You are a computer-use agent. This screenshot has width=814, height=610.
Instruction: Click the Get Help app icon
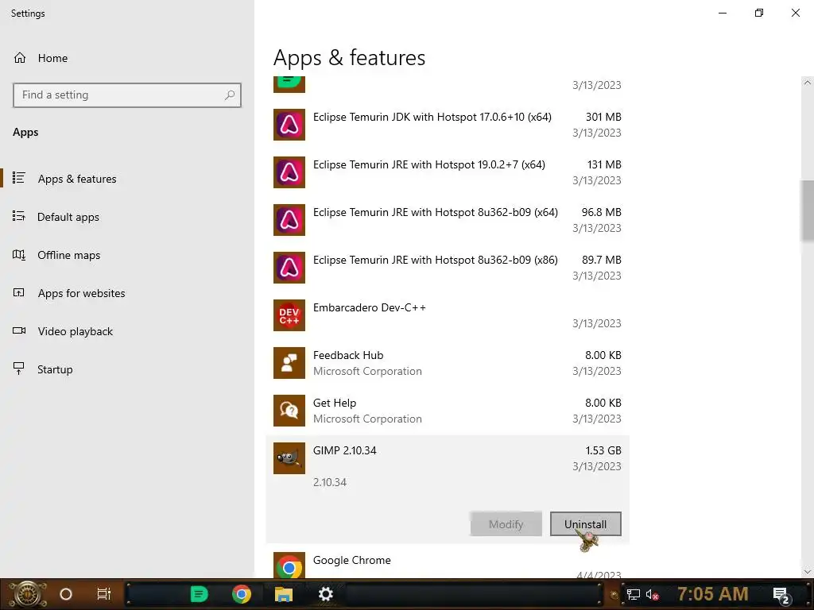pyautogui.click(x=289, y=411)
